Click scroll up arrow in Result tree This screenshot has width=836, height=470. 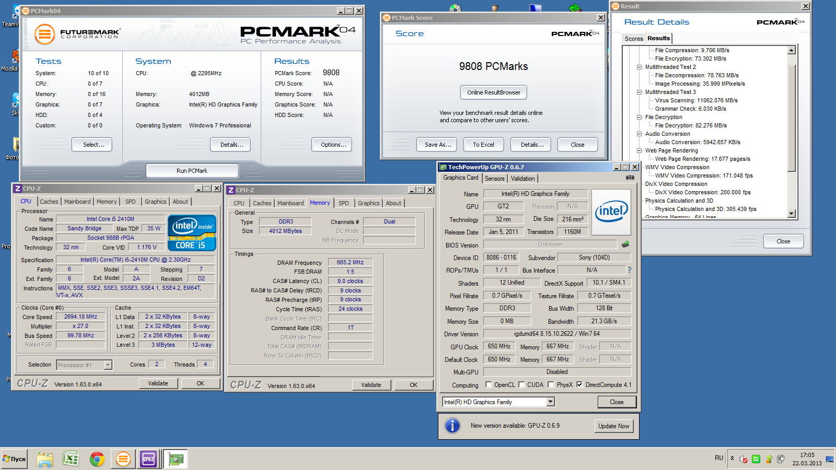pos(792,50)
